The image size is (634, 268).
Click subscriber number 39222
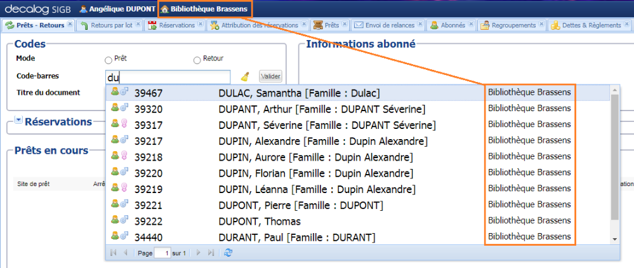[149, 222]
